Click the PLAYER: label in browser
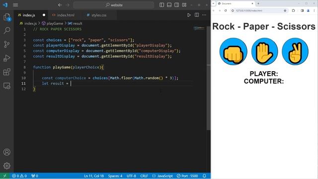This screenshot has height=179, width=318. [264, 74]
